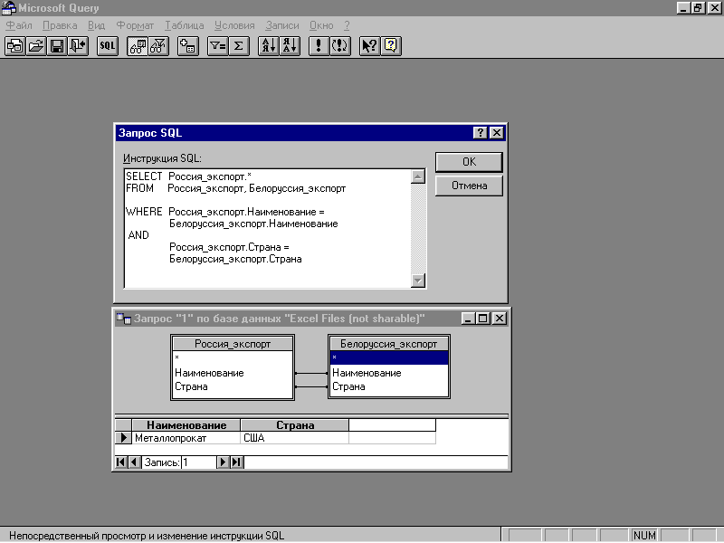Click the Open Query folder icon
This screenshot has height=543, width=724.
[36, 46]
